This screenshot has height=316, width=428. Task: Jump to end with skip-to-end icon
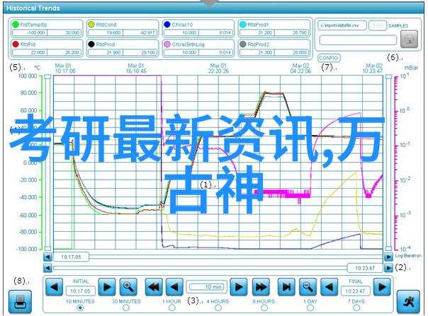(286, 287)
